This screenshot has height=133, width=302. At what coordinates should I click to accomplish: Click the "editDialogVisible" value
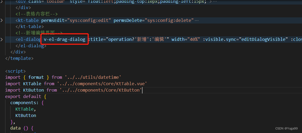(x=264, y=40)
